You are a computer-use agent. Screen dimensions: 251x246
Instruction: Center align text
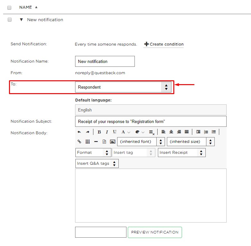point(171,132)
